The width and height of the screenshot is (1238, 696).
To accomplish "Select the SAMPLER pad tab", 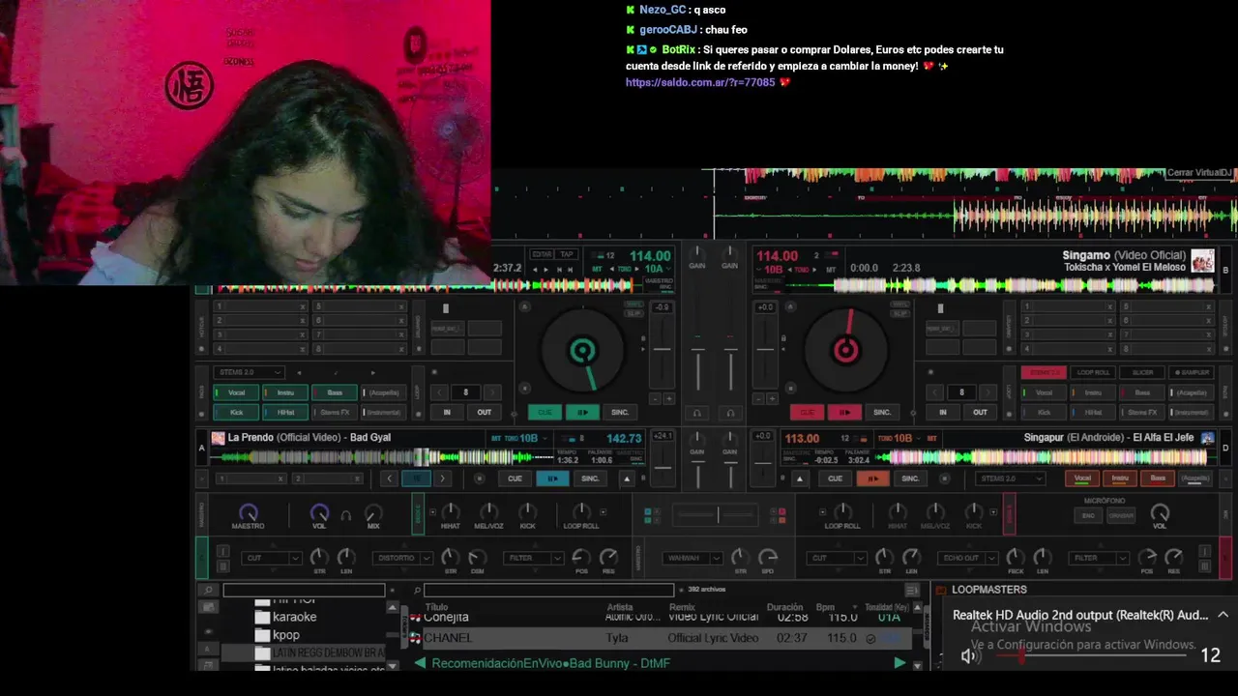I will (1192, 372).
